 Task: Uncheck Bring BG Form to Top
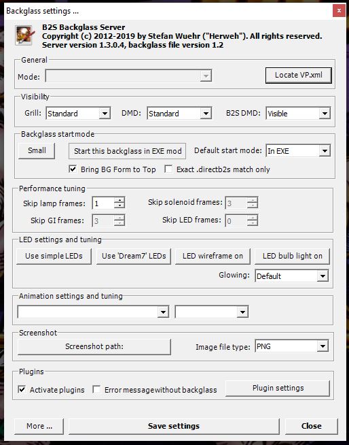coord(73,169)
